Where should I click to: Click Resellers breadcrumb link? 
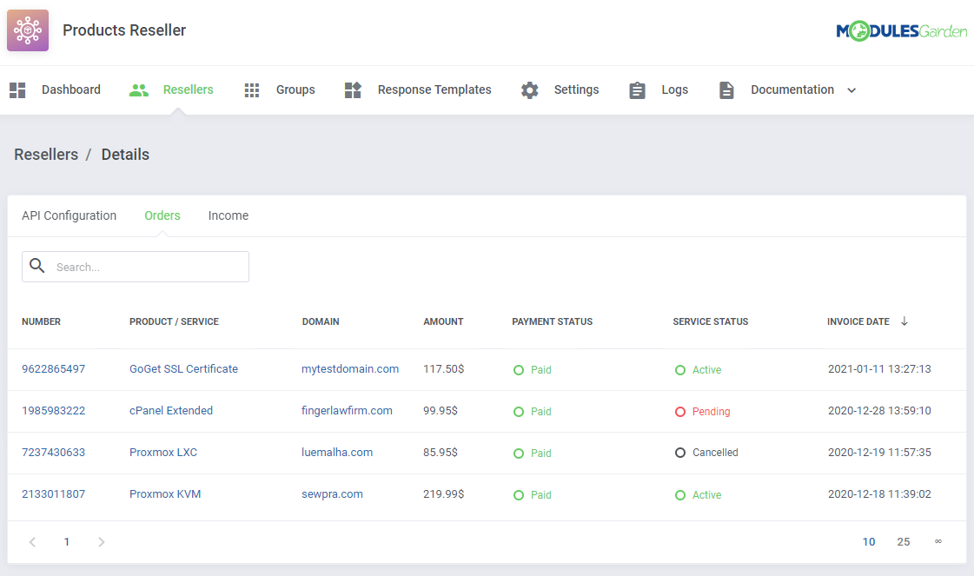coord(46,155)
